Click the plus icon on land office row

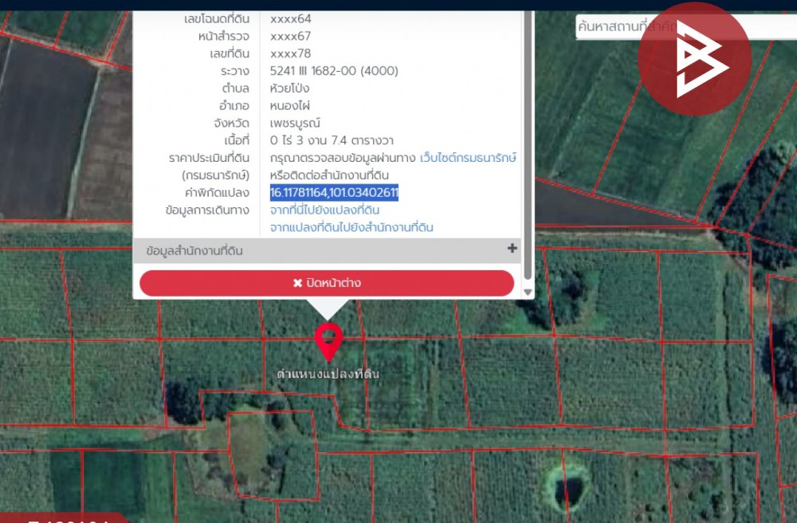512,249
